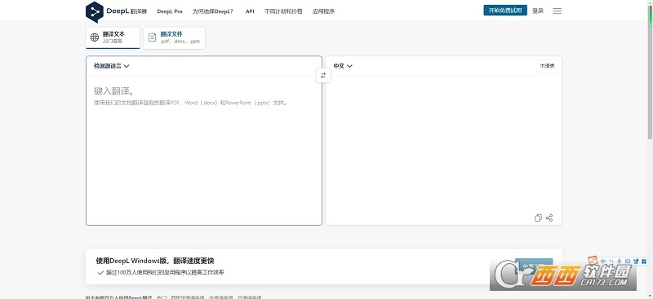Image resolution: width=653 pixels, height=299 pixels.
Task: Switch to the 翻译文本 tab
Action: click(x=113, y=37)
